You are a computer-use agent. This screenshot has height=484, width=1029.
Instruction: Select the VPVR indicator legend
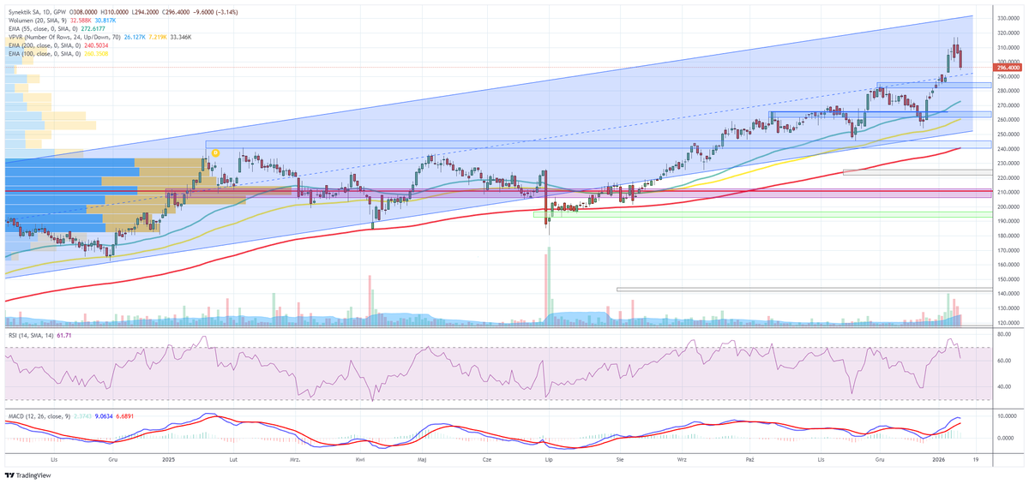(65, 38)
